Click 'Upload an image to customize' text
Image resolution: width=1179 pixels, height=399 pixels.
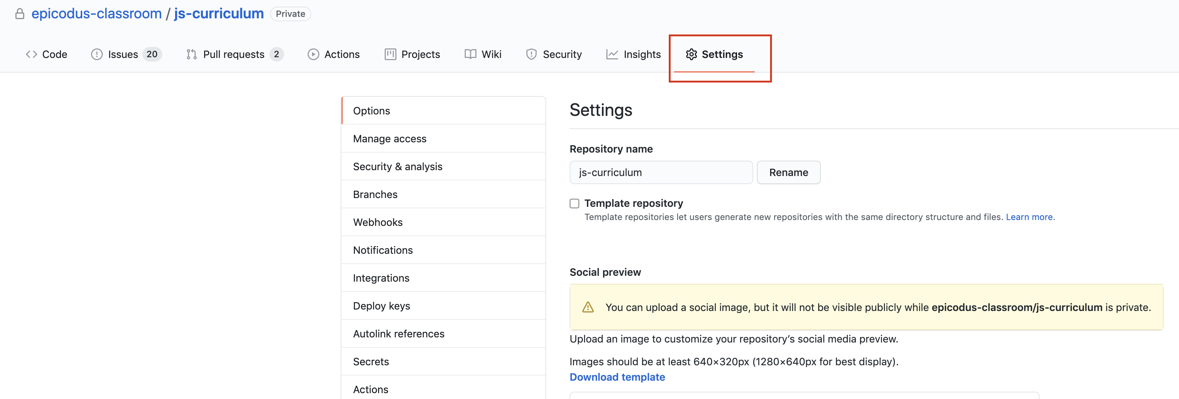coord(734,339)
